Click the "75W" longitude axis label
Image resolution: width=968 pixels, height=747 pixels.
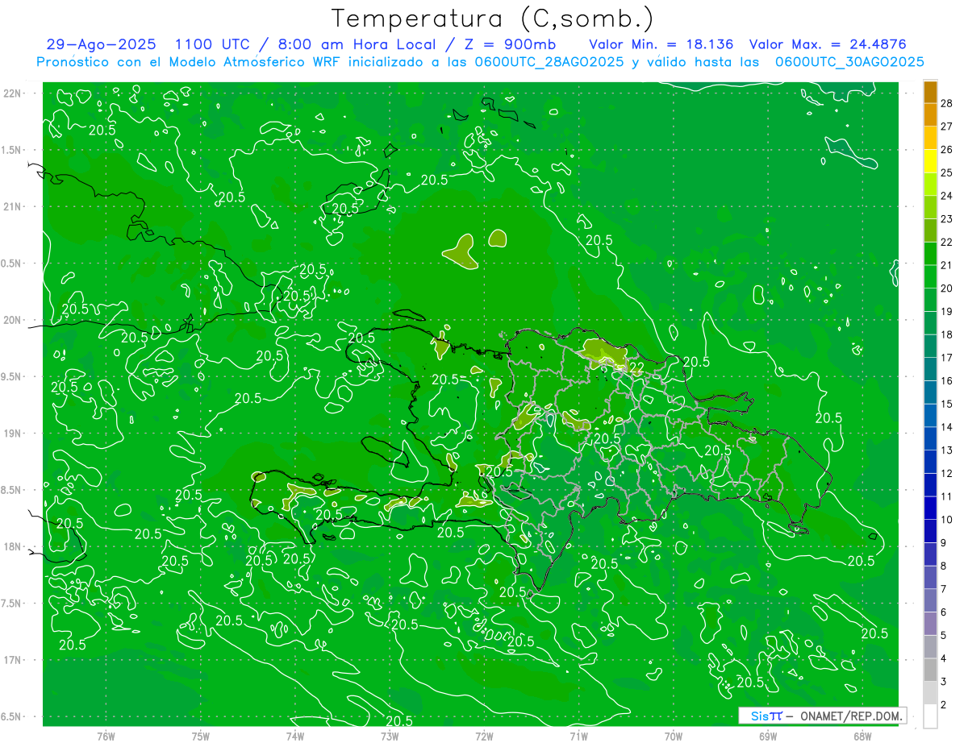(201, 736)
